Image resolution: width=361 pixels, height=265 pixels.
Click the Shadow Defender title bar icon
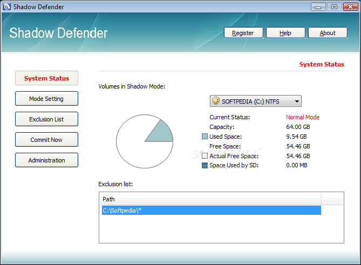[7, 6]
